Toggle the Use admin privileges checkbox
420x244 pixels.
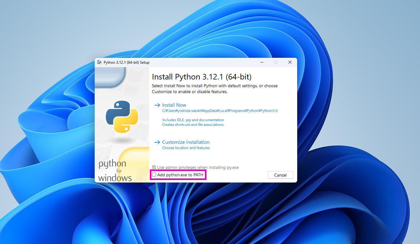click(x=154, y=167)
